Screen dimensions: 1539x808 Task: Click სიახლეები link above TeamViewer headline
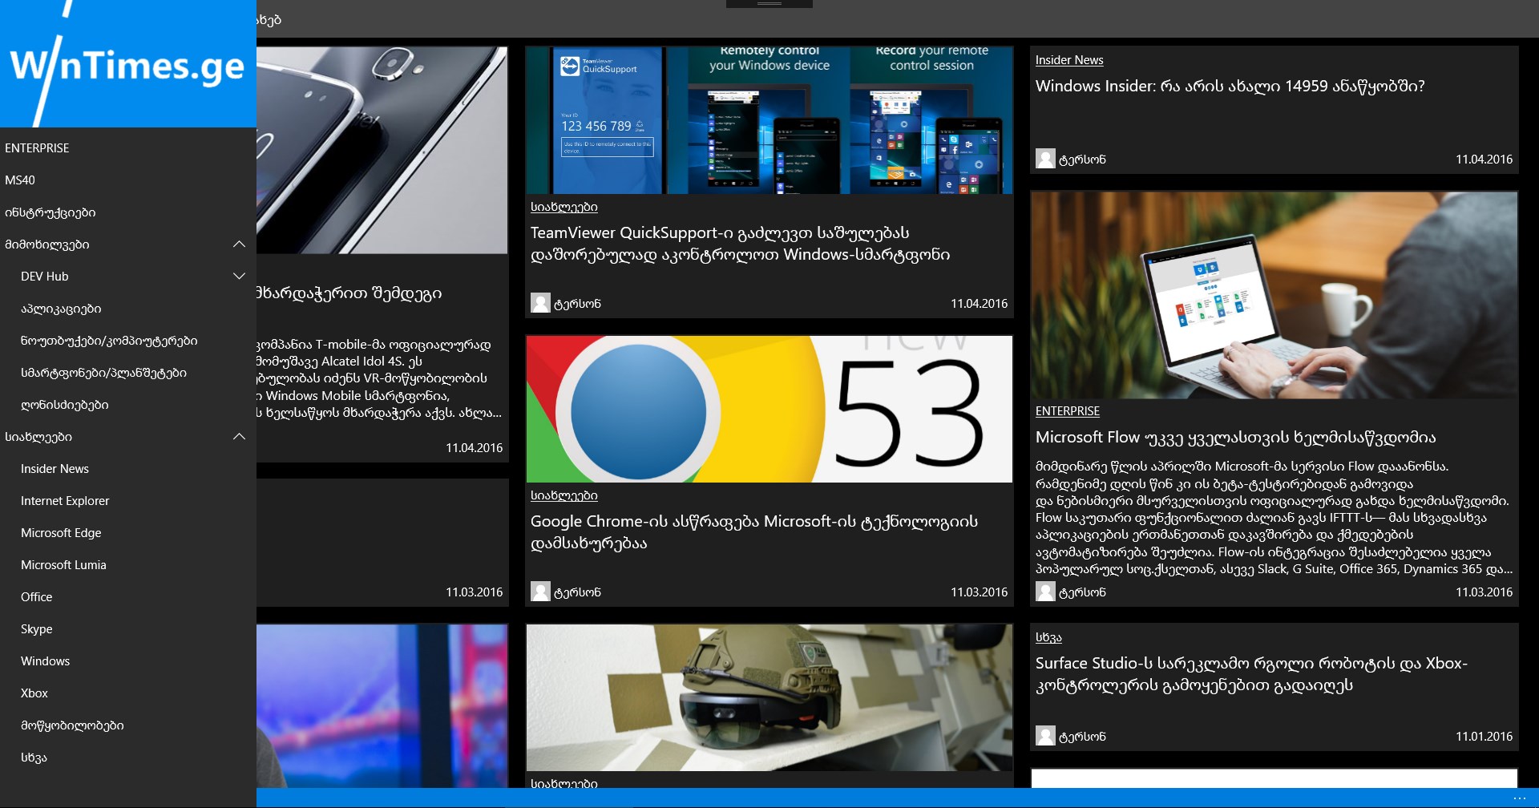click(x=564, y=207)
